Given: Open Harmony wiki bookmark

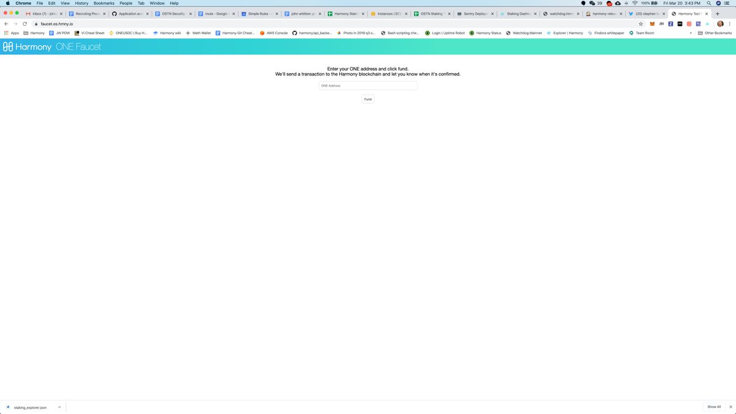Looking at the screenshot, I should 167,33.
